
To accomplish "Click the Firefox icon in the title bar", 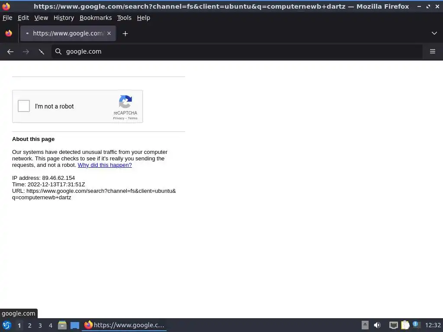I will point(6,6).
